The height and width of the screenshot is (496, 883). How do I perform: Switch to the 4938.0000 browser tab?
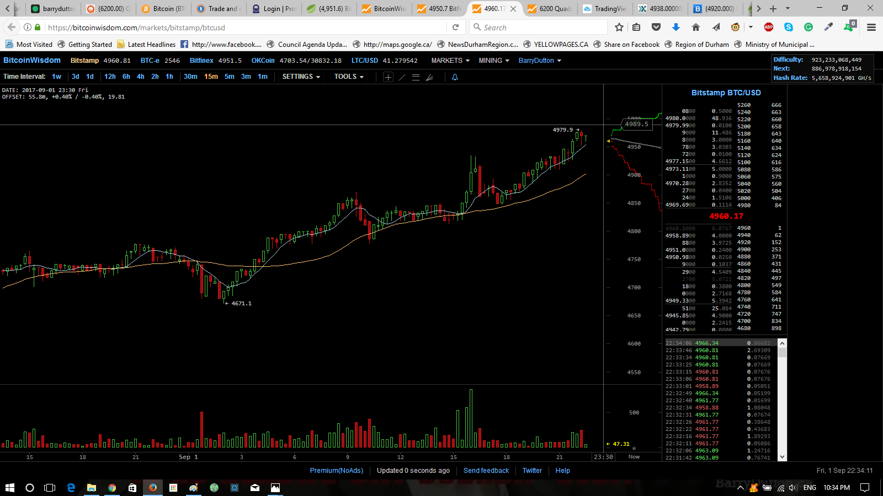(661, 8)
